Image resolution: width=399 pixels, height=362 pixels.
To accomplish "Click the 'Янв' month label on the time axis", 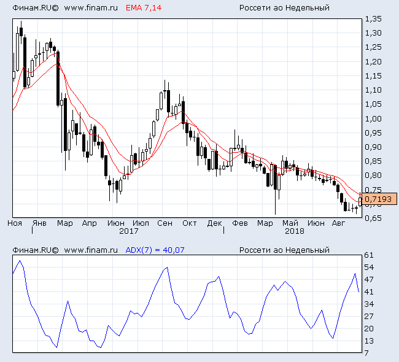I will click(x=39, y=223).
